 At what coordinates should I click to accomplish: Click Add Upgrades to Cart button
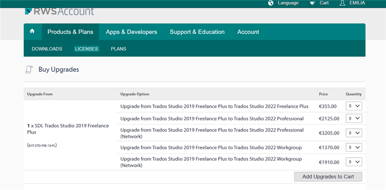pos(328,177)
